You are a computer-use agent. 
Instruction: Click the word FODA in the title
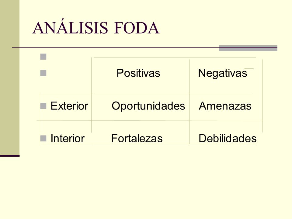(x=137, y=28)
